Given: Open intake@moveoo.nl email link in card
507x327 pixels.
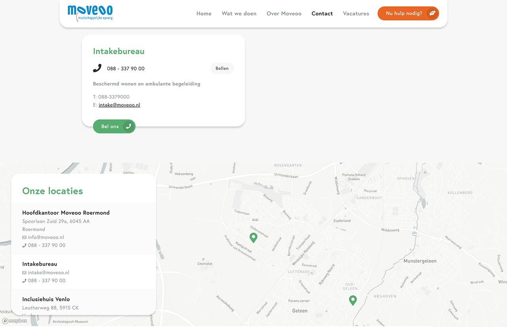Looking at the screenshot, I should pyautogui.click(x=119, y=105).
